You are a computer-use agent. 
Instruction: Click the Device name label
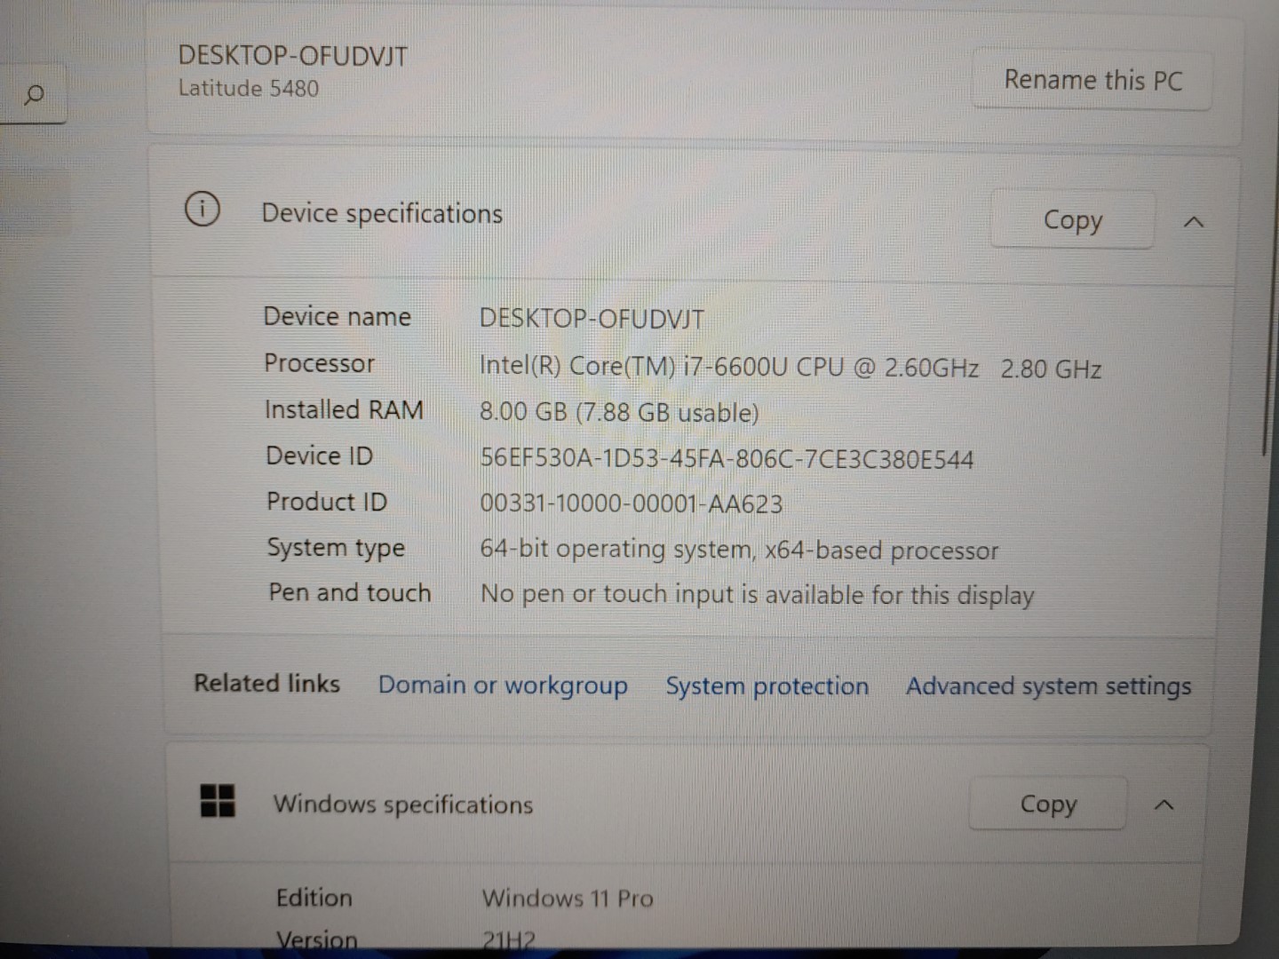coord(338,317)
